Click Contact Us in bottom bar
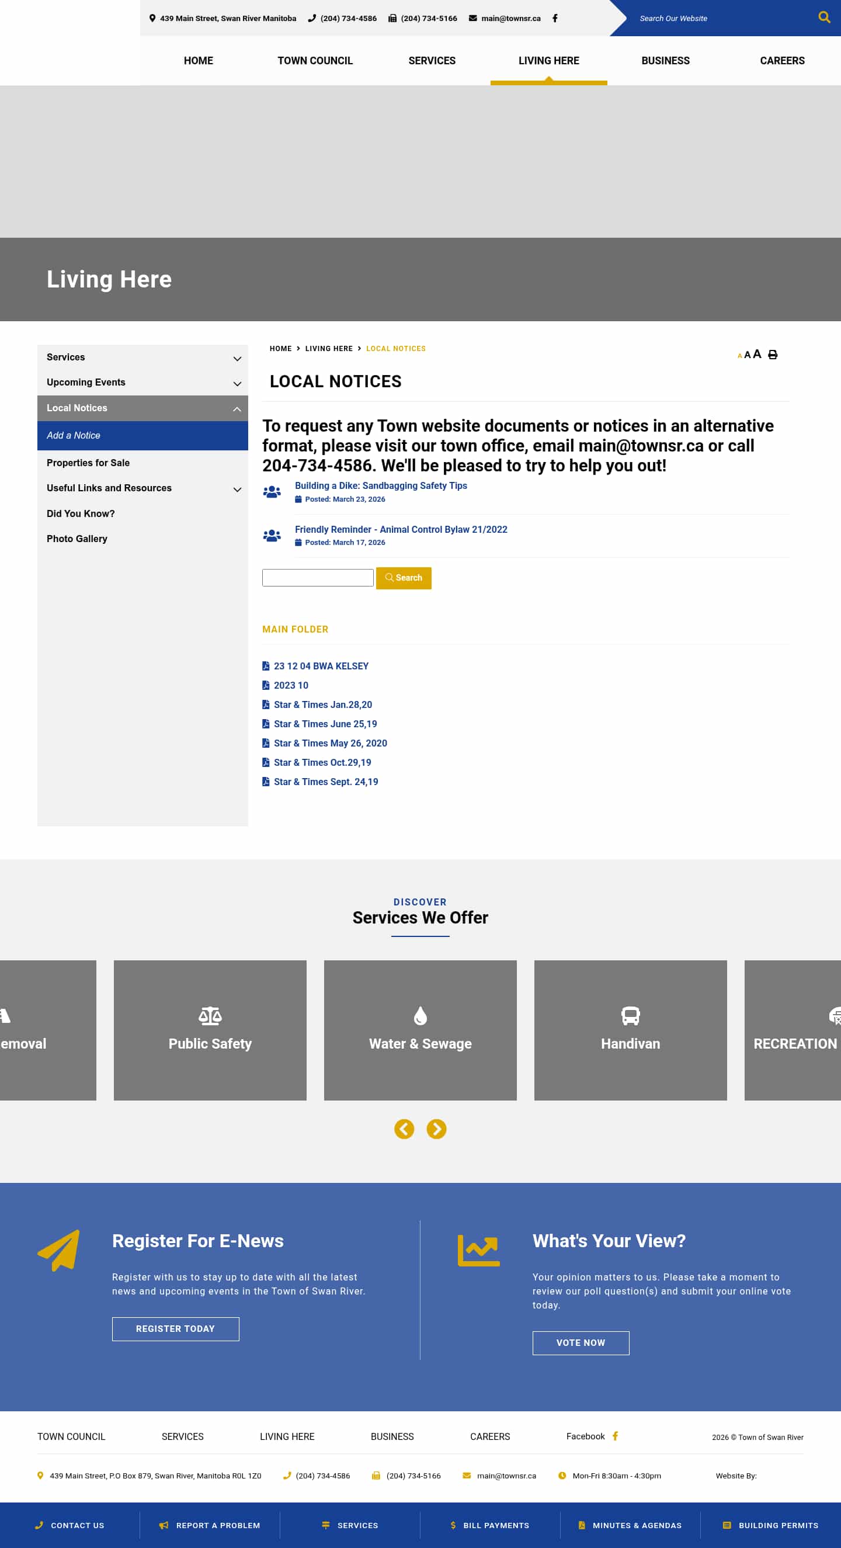The height and width of the screenshot is (1548, 841). pyautogui.click(x=69, y=1525)
